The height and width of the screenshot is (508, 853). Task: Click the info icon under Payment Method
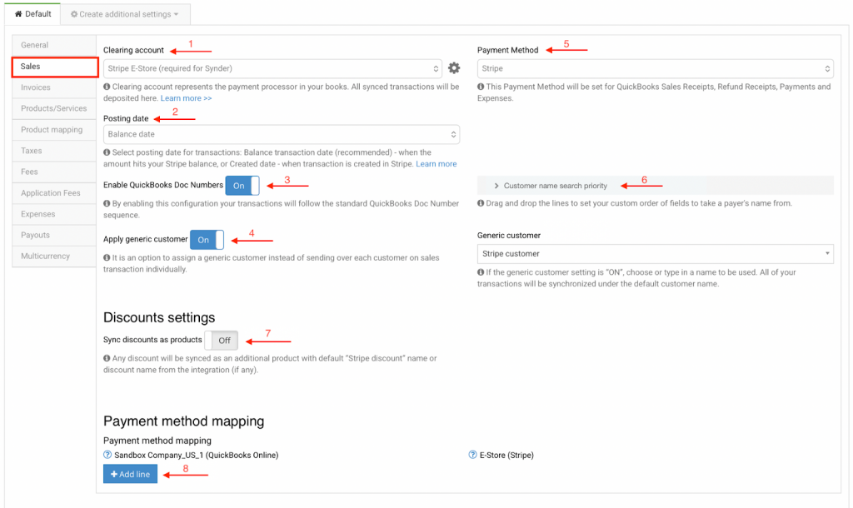[481, 87]
